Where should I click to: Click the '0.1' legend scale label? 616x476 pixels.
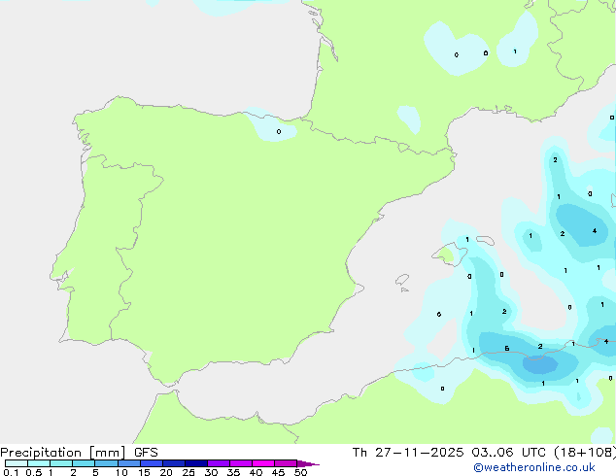[x=11, y=472]
